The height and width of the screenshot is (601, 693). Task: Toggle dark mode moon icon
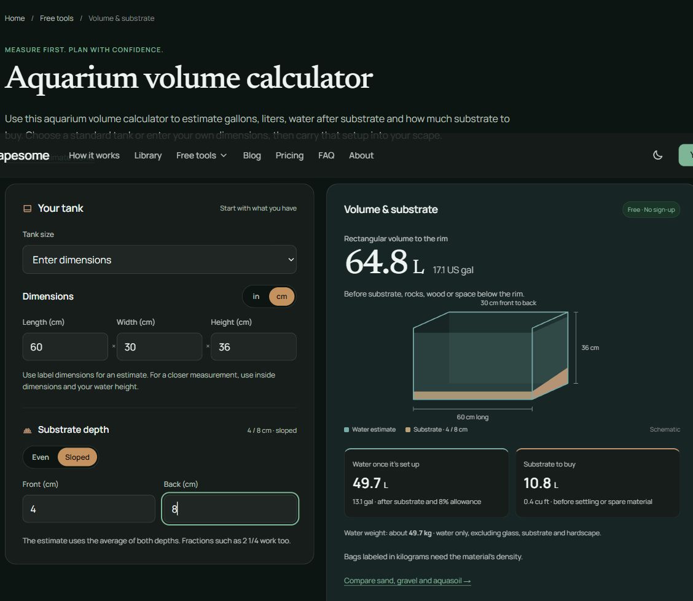tap(657, 155)
